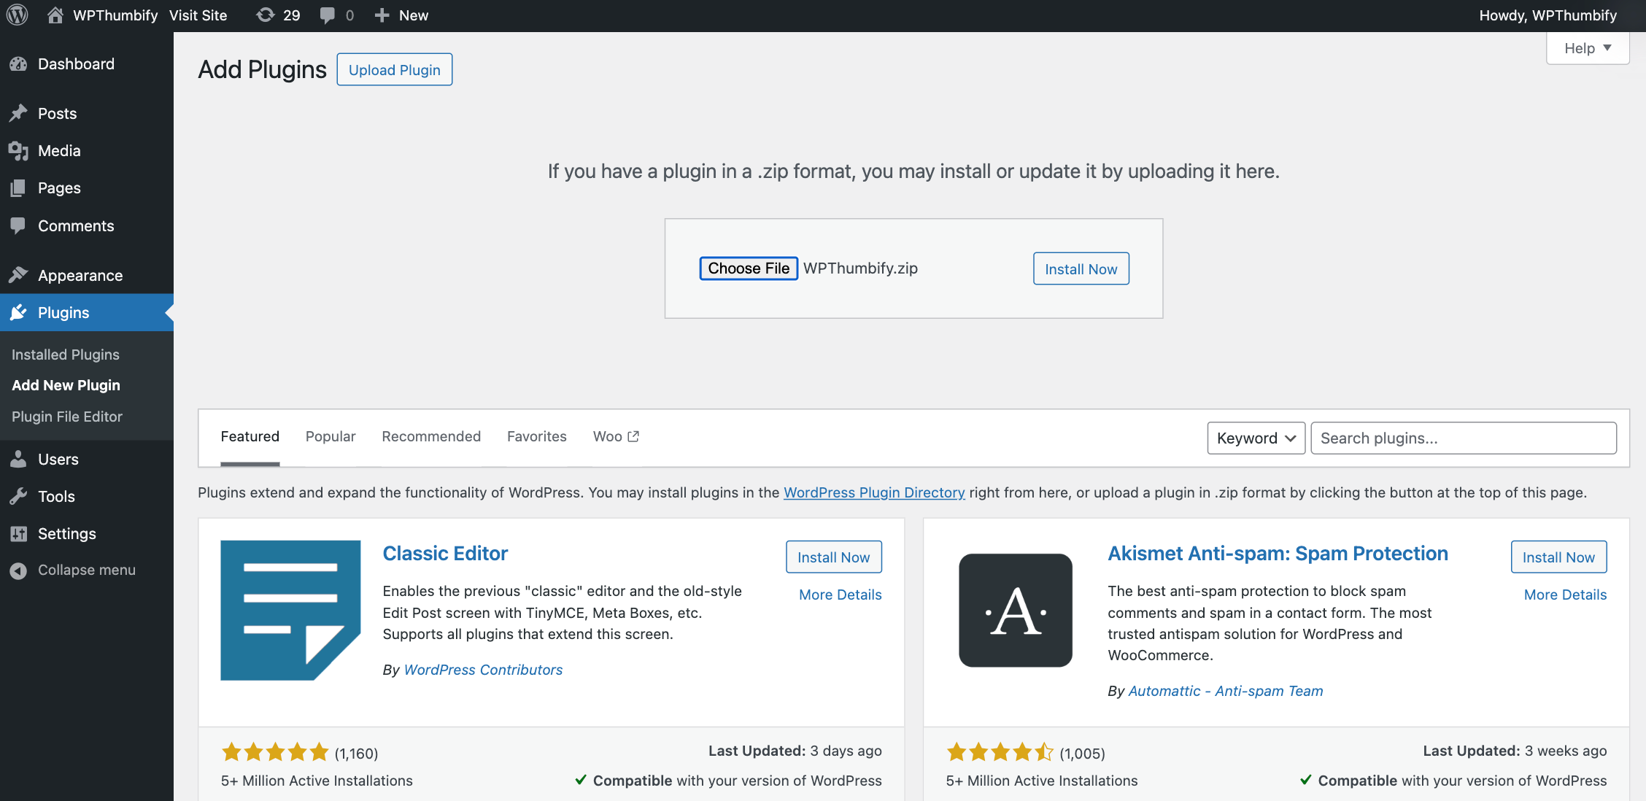Screen dimensions: 1646x801
Task: Click the Classic Editor star rating
Action: click(275, 751)
